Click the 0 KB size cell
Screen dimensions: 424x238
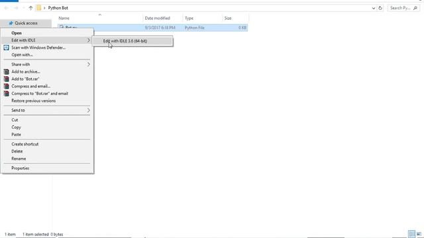242,28
